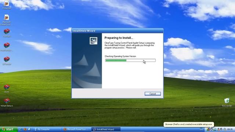Select the Finderbar desktop shortcut
The image size is (235, 132).
point(7,5)
